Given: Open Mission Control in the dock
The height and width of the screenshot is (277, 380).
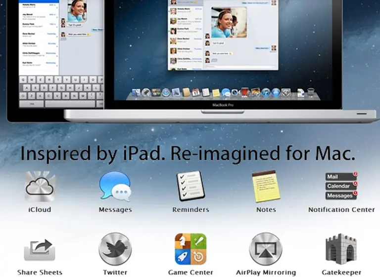Looking at the screenshot, I should (156, 92).
